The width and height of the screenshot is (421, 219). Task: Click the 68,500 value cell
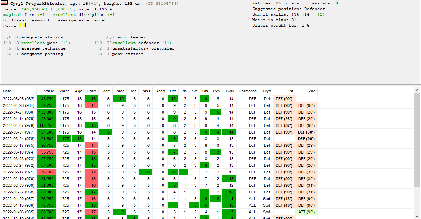[x=46, y=212]
